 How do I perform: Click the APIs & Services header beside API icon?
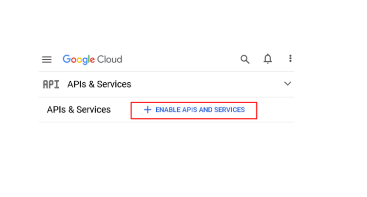99,84
